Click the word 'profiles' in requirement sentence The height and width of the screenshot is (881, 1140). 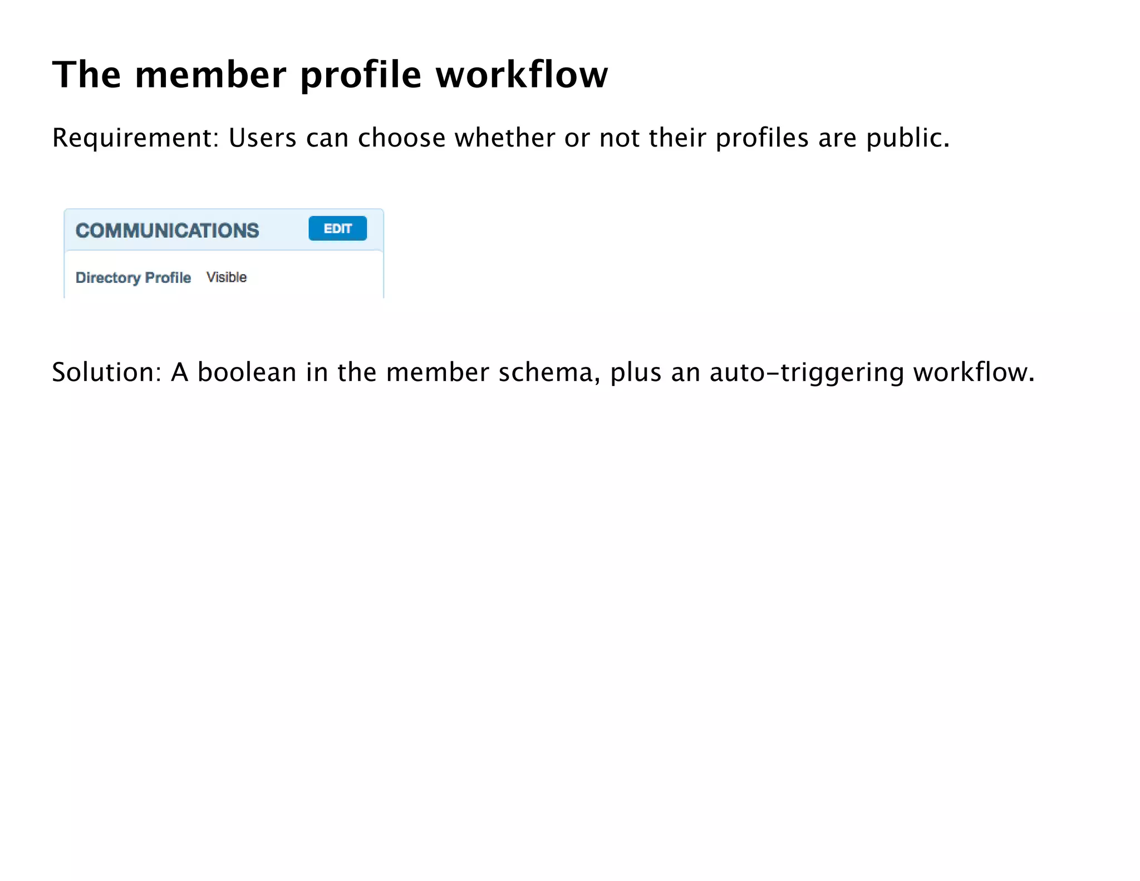(761, 138)
